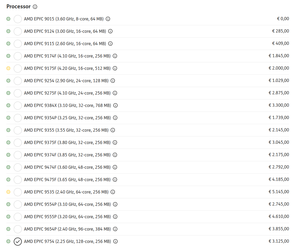
Task: Select the AMD EPYC 9384X radio button
Action: pos(17,105)
